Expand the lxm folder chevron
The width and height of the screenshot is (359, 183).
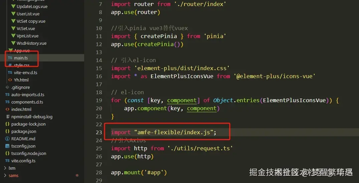[x=5, y=168]
